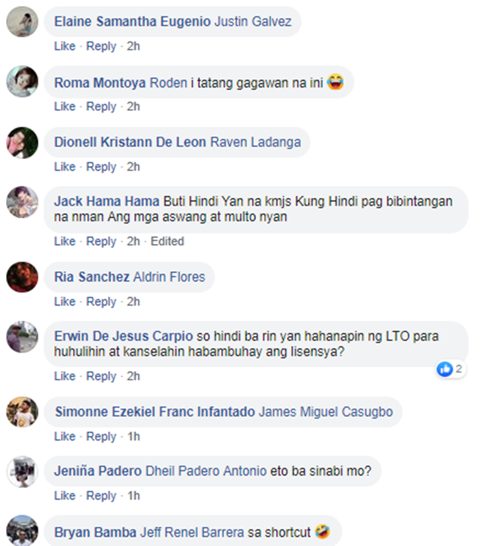Open tagged profile James Miguel Casugbo
495x546 pixels.
pos(326,412)
